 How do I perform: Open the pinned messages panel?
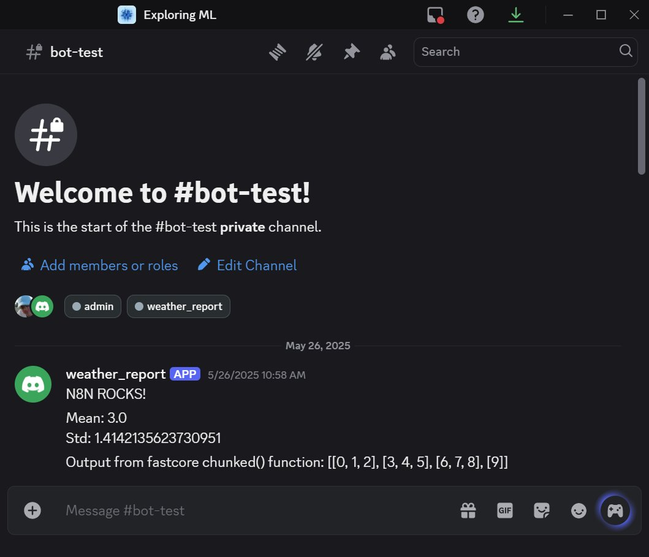tap(351, 51)
